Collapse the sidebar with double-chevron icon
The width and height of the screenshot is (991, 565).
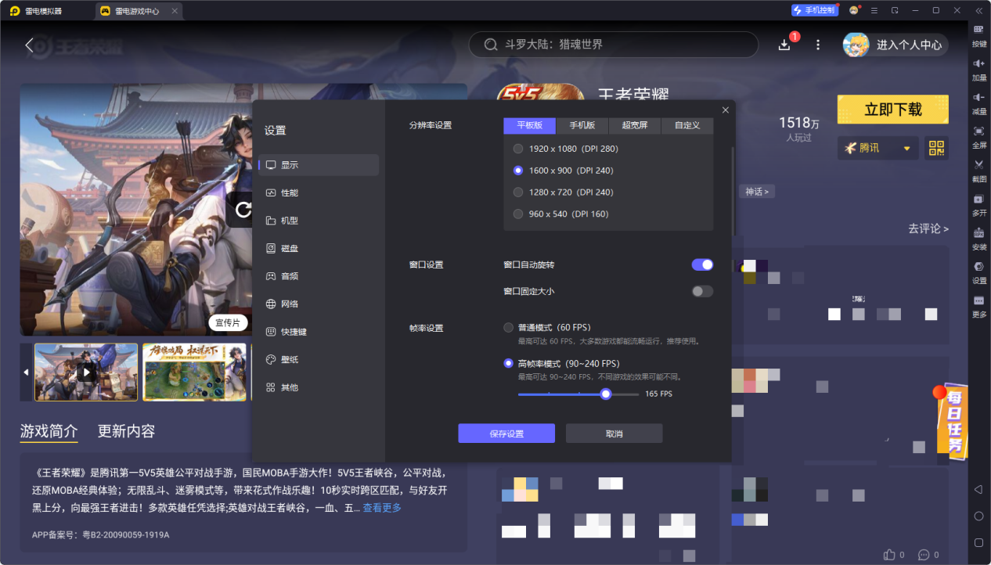point(978,11)
